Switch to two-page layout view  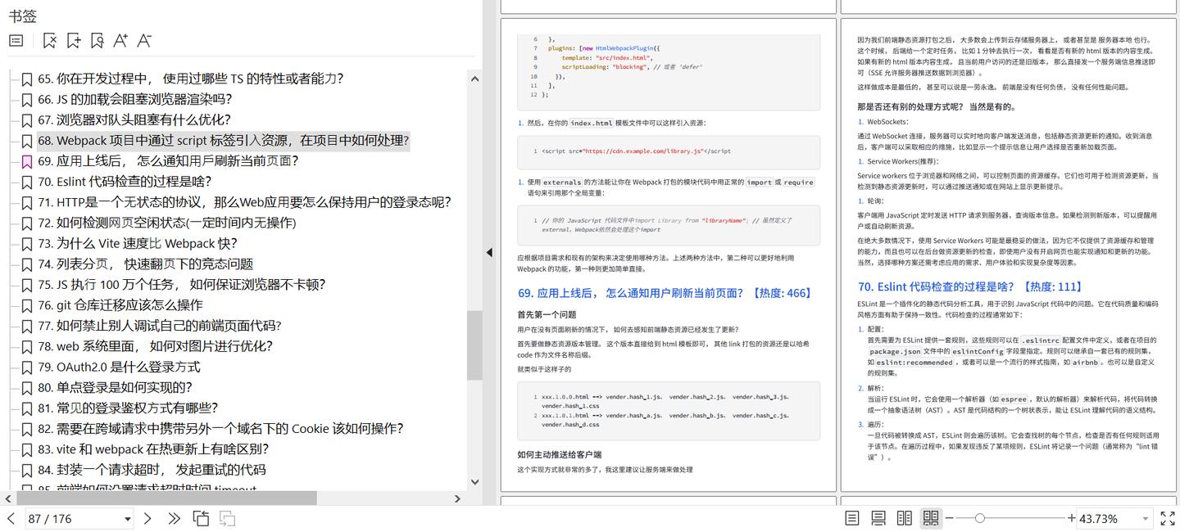(904, 518)
